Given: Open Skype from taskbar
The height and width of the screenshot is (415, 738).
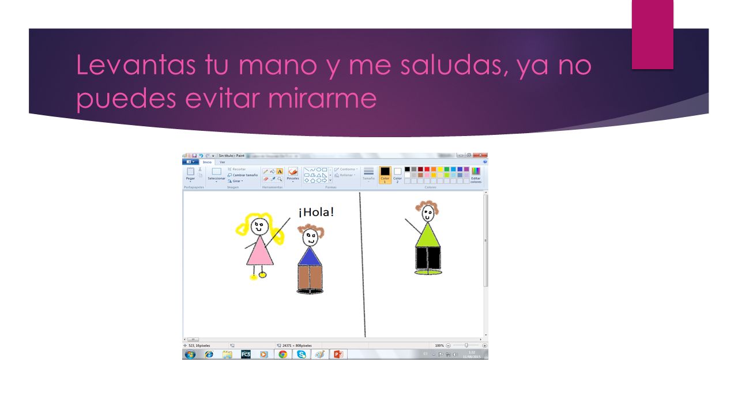Looking at the screenshot, I should coord(302,354).
